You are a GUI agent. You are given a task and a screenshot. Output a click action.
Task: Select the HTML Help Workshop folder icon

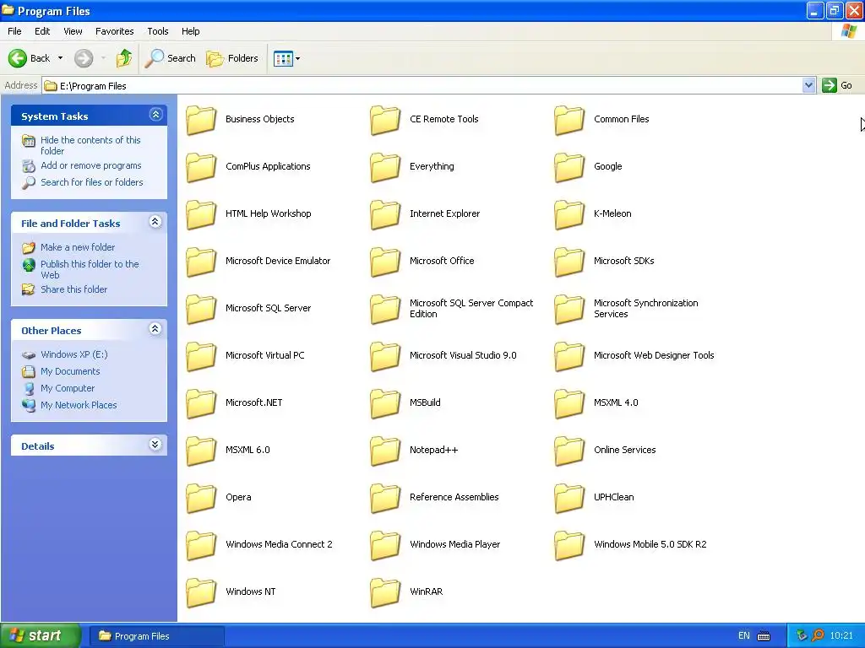(201, 215)
